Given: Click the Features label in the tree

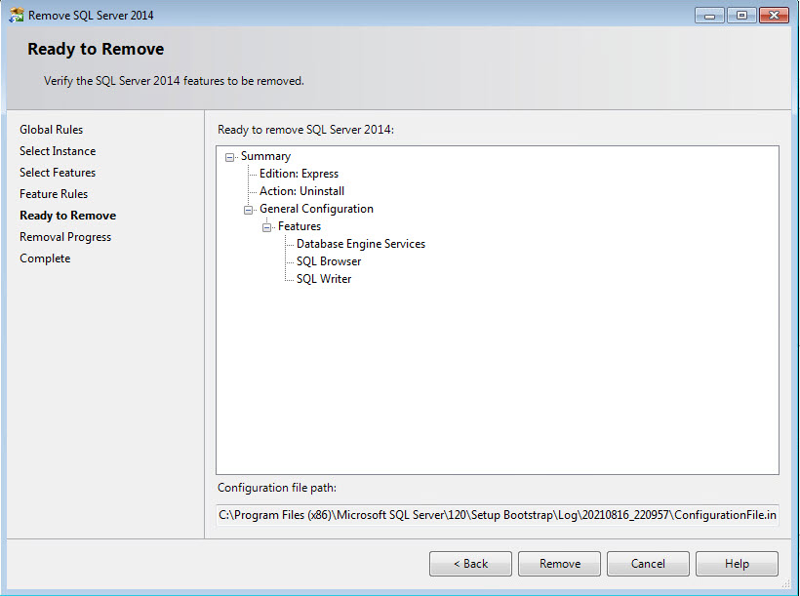Looking at the screenshot, I should click(x=300, y=226).
